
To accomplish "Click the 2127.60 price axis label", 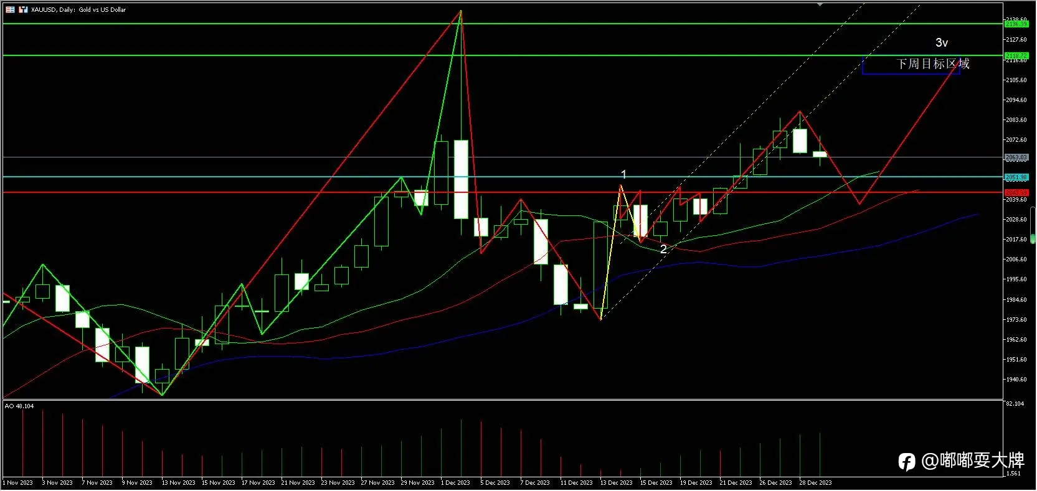I will [x=1016, y=40].
